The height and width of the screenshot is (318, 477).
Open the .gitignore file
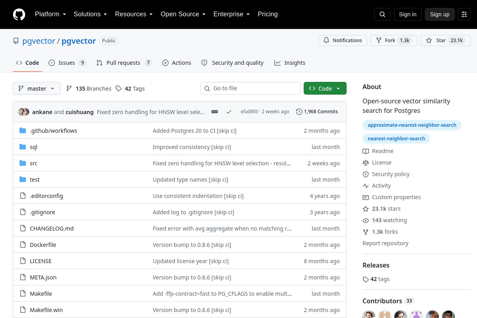(x=42, y=212)
